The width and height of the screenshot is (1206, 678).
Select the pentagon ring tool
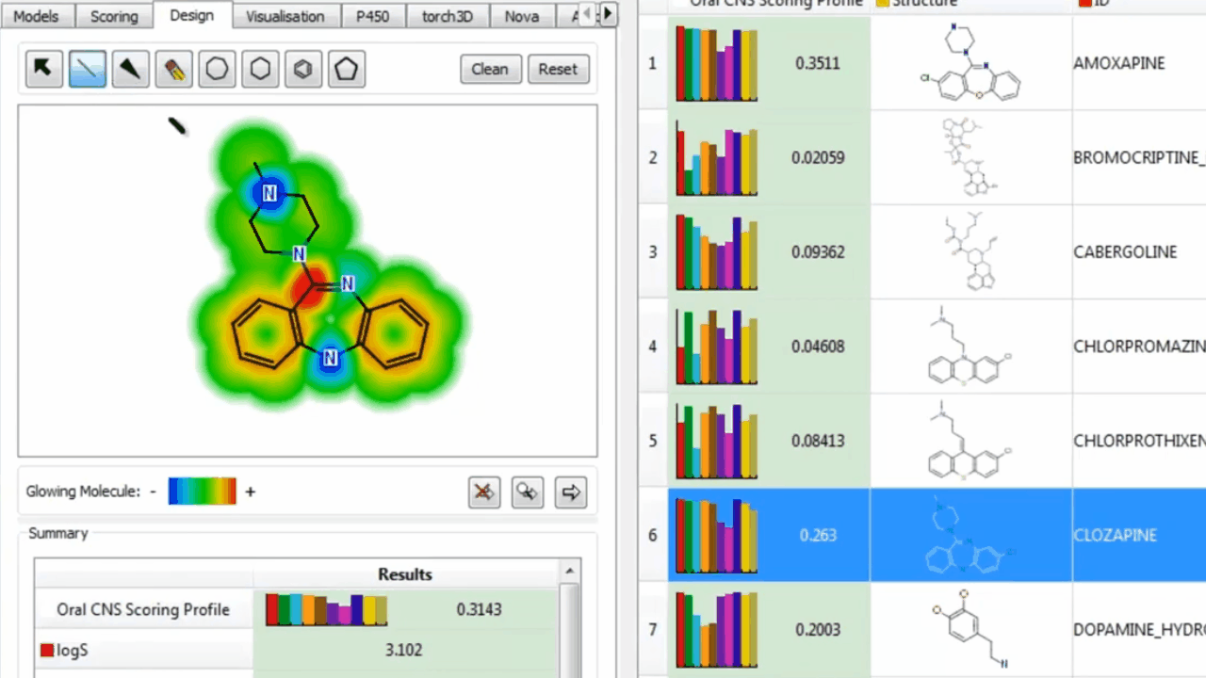[x=347, y=69]
